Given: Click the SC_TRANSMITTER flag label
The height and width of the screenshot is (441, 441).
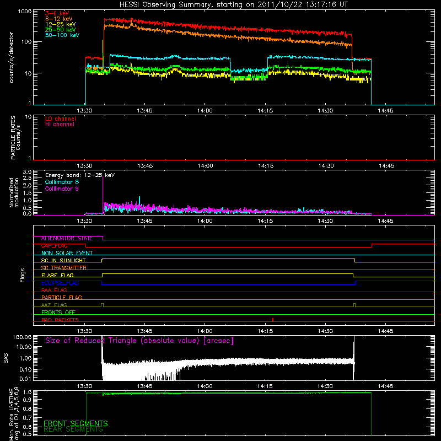Looking at the screenshot, I should (x=63, y=268).
